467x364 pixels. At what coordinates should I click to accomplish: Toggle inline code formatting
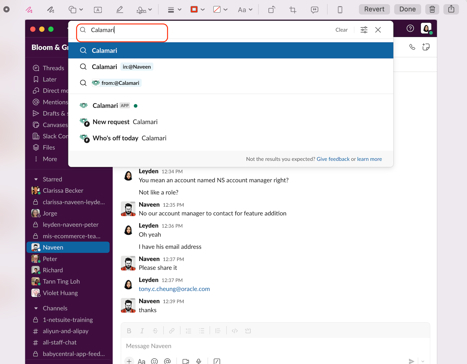pyautogui.click(x=235, y=331)
